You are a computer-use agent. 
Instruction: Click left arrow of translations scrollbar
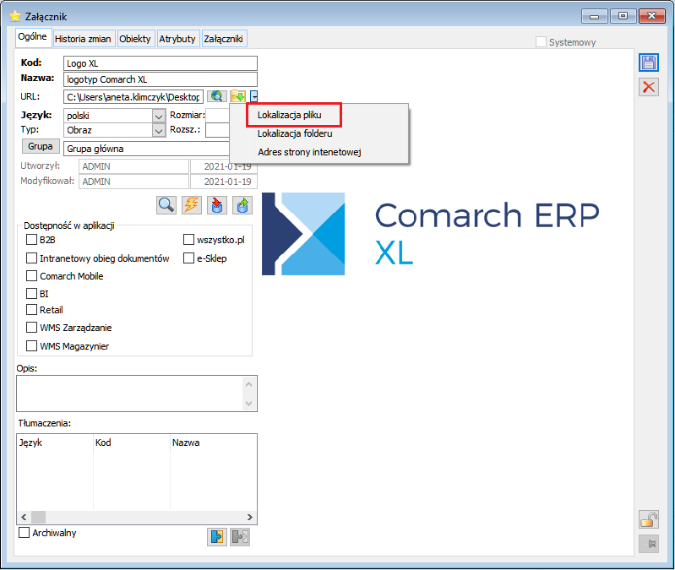tap(24, 517)
